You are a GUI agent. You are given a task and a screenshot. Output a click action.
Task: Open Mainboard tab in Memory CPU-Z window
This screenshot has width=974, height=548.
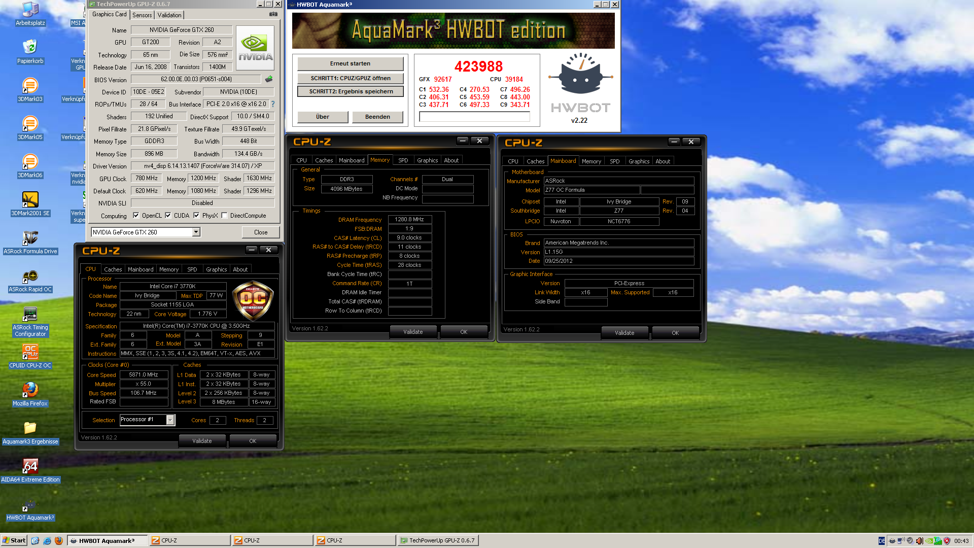(352, 160)
